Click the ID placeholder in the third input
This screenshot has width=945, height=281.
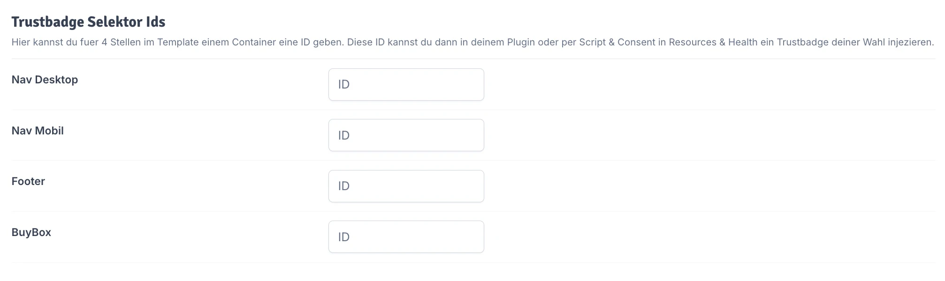tap(343, 186)
